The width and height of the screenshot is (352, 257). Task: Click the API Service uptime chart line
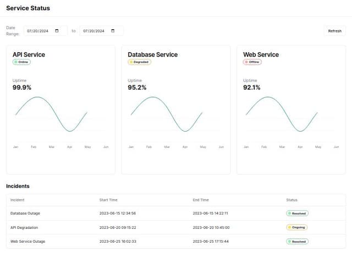point(37,97)
